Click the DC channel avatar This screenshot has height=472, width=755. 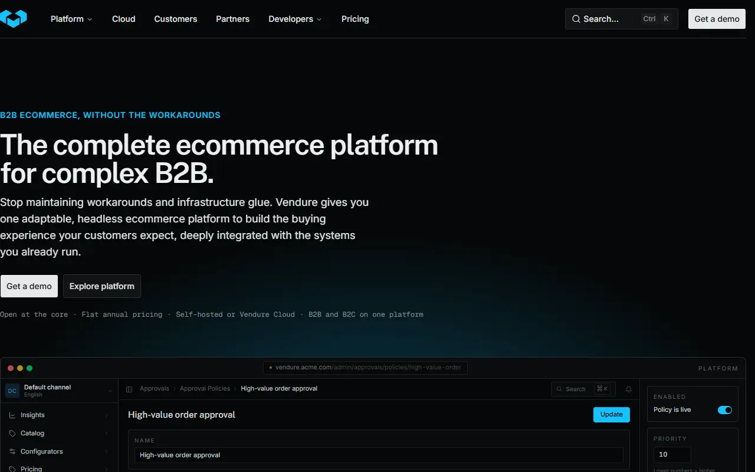[12, 391]
